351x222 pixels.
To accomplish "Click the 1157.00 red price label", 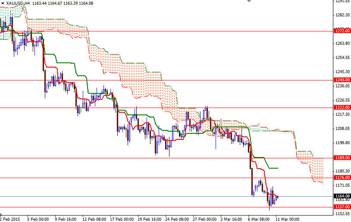I will (342, 207).
